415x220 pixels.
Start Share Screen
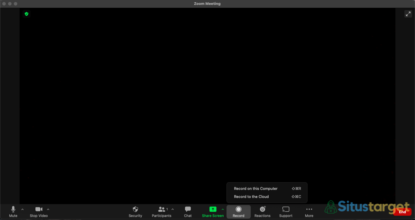coord(213,212)
